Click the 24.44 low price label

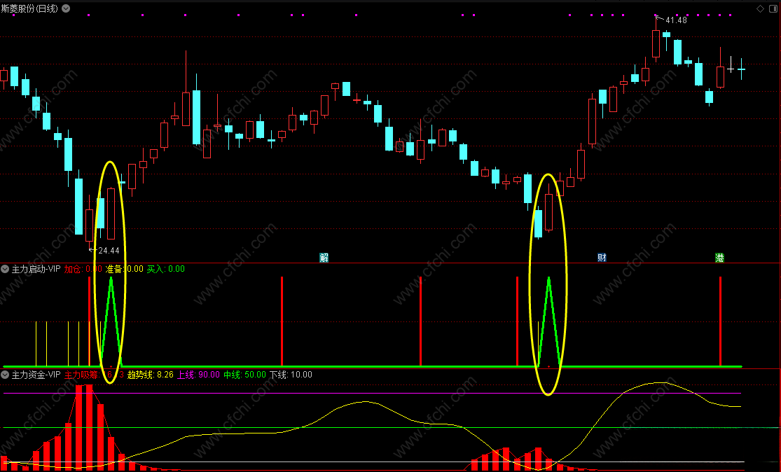click(109, 251)
